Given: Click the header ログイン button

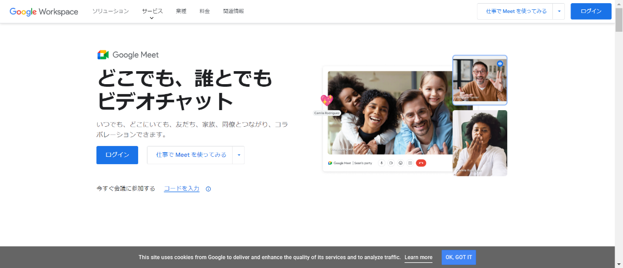Looking at the screenshot, I should click(591, 11).
